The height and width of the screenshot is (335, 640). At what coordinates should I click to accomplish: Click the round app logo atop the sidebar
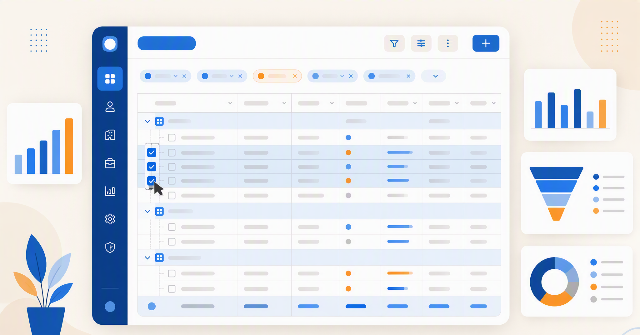click(x=110, y=44)
